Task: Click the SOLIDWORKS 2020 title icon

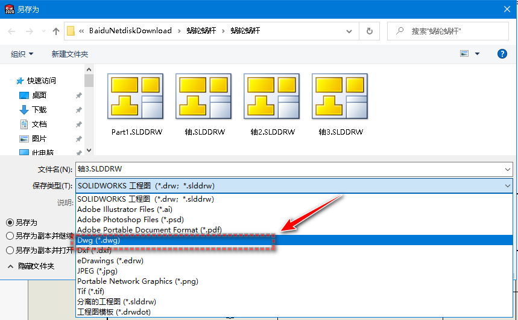Action: click(x=10, y=9)
